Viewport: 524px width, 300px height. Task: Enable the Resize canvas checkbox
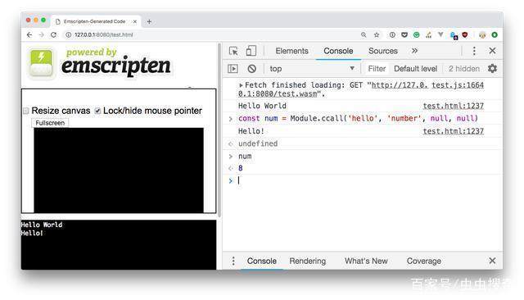pos(25,111)
